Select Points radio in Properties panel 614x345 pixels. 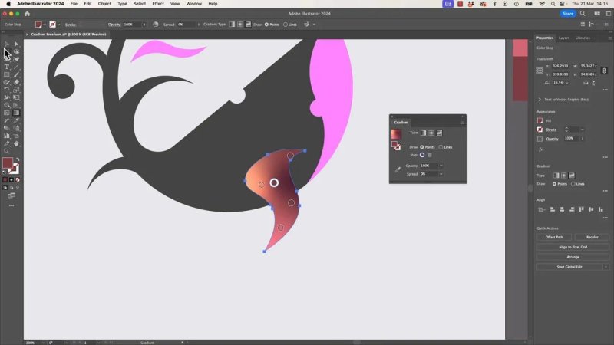554,184
